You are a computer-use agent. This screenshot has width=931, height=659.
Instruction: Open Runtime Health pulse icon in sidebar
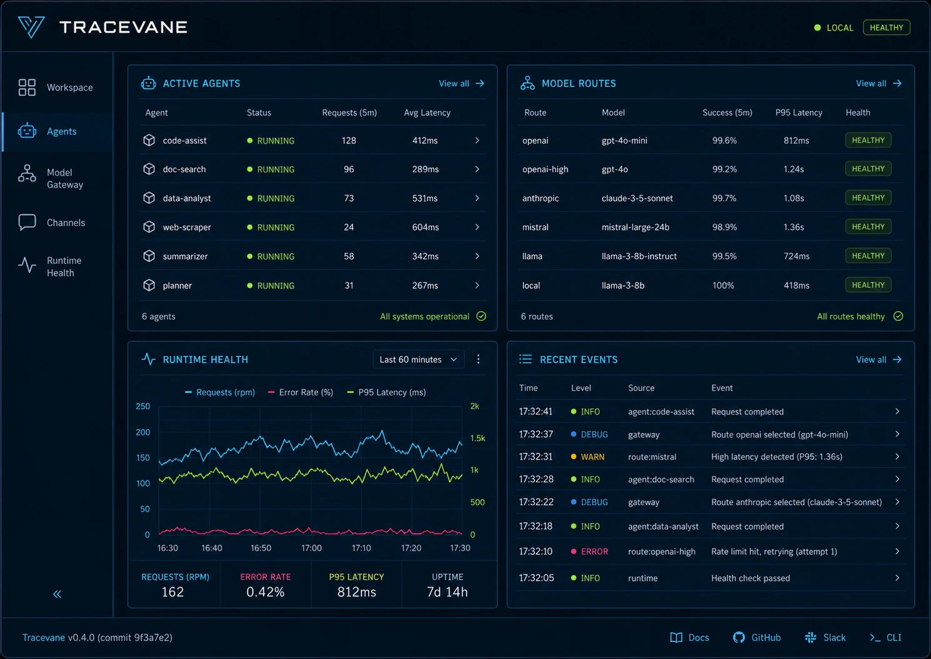[x=27, y=265]
